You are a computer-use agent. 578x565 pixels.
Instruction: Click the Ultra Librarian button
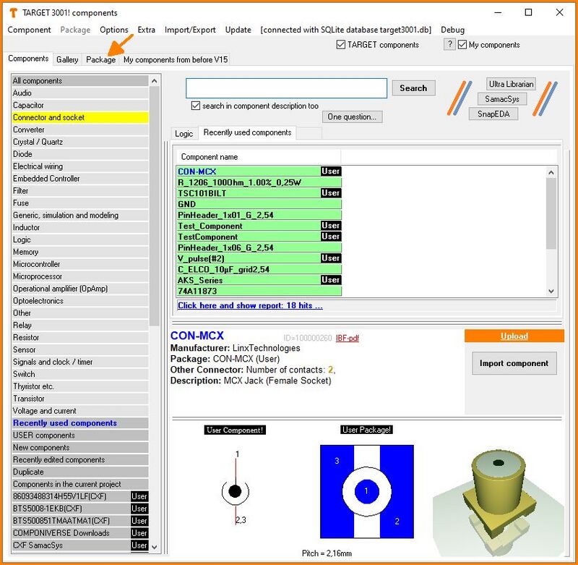click(511, 84)
